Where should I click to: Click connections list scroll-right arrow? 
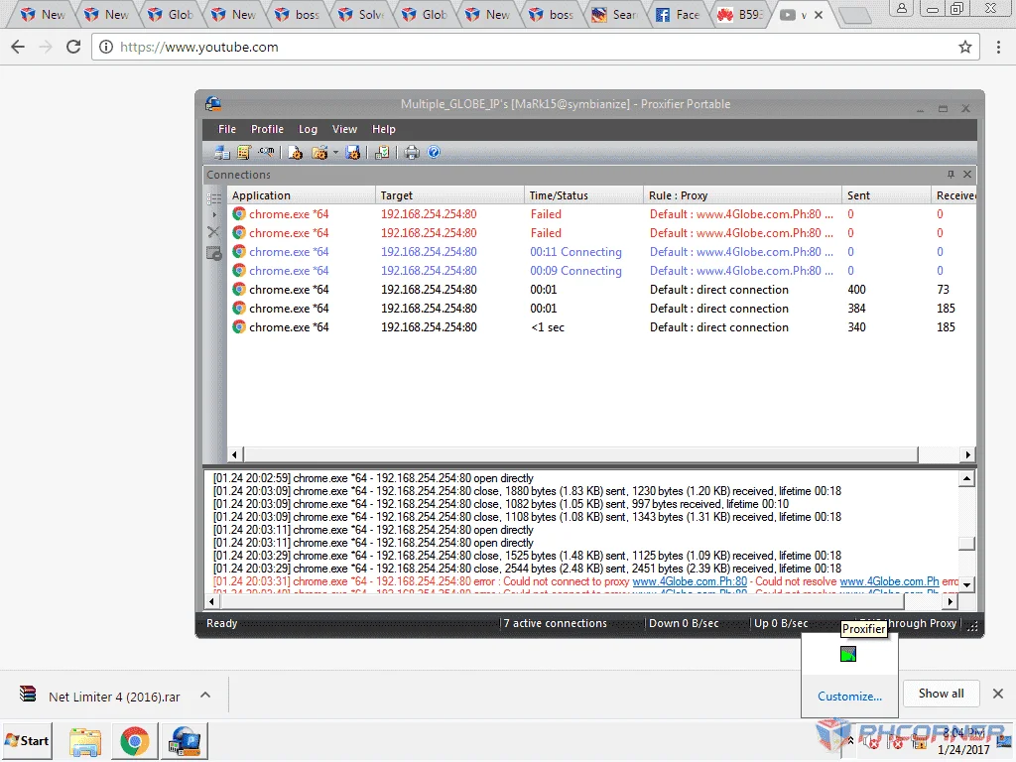click(968, 454)
